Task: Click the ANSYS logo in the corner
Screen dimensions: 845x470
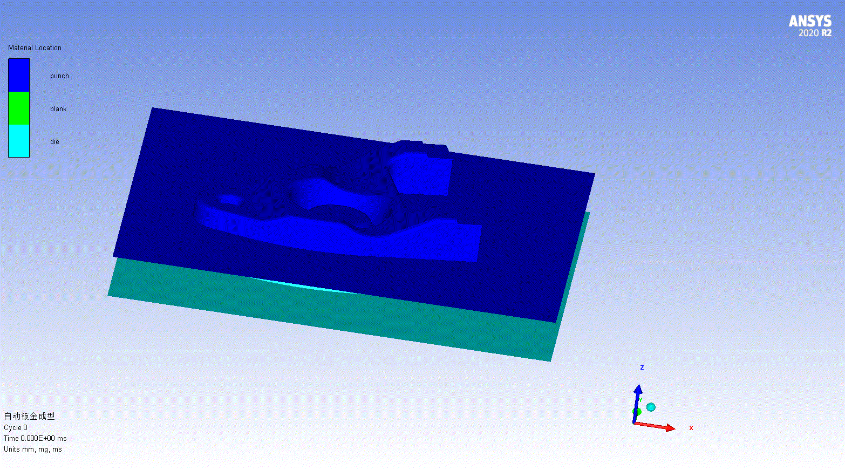Action: coord(810,21)
